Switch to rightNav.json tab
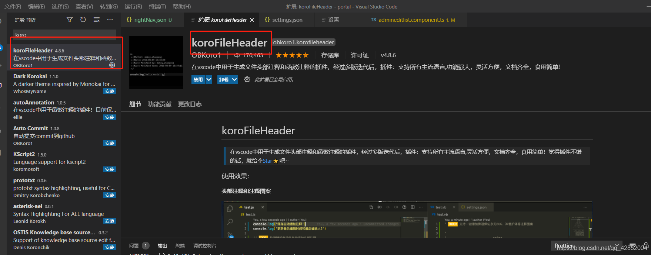Screen dimensions: 651x255 pos(152,20)
